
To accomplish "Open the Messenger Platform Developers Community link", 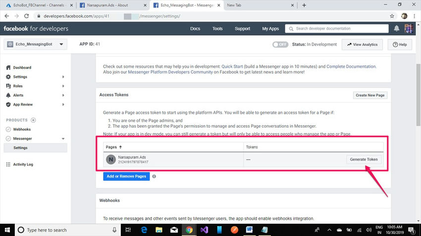I will point(170,72).
